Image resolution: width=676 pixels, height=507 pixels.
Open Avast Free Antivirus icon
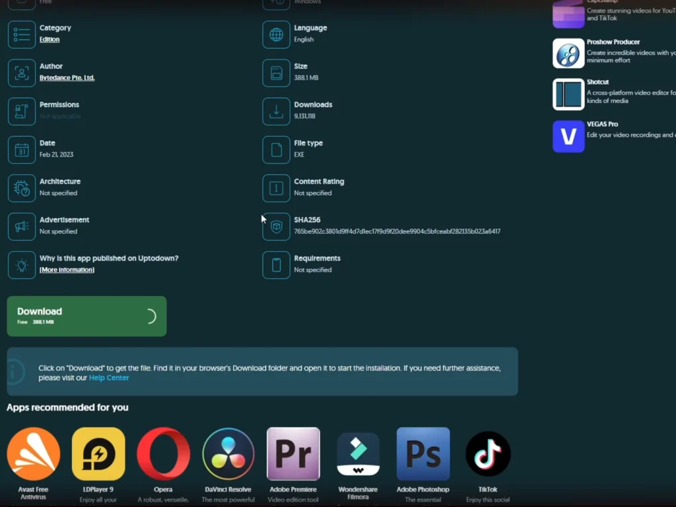click(34, 454)
